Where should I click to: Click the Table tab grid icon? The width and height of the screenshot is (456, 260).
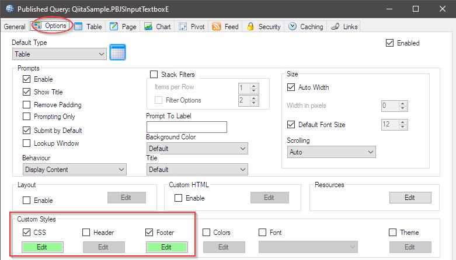point(78,26)
